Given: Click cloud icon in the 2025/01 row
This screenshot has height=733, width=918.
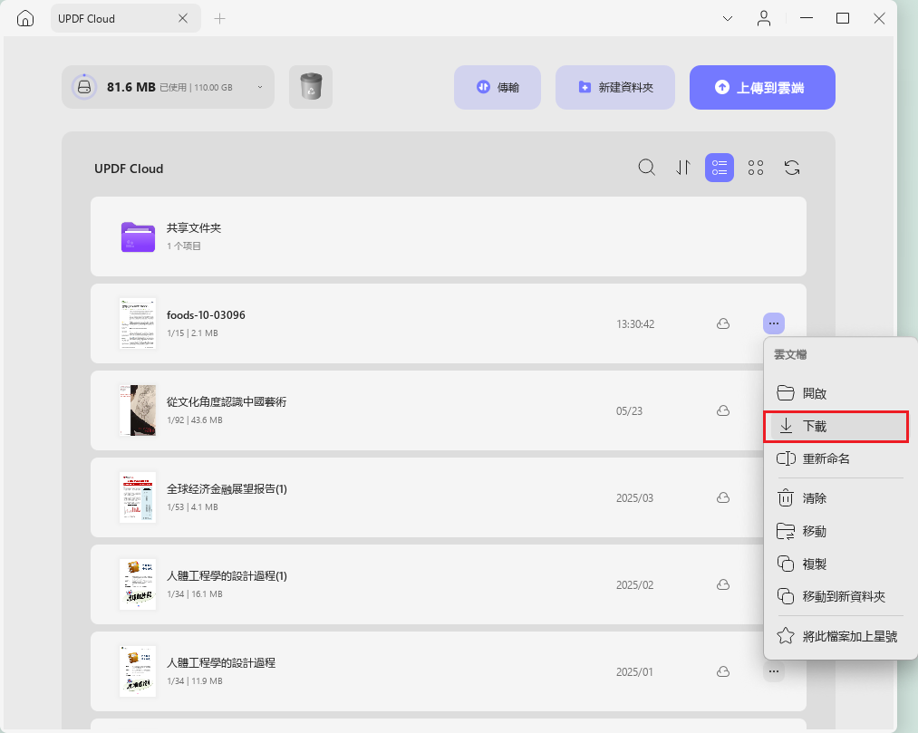Looking at the screenshot, I should tap(723, 671).
